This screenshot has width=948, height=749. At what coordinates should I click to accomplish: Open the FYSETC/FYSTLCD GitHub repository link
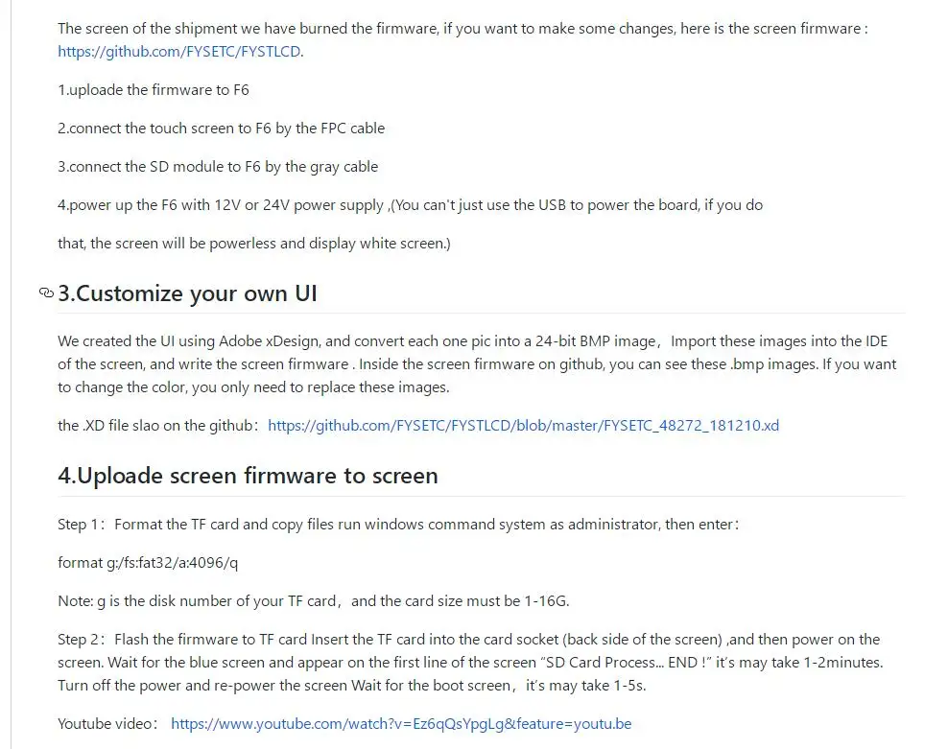[x=179, y=52]
